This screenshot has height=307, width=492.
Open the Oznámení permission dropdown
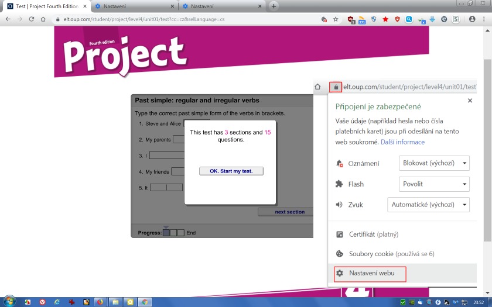coord(434,163)
